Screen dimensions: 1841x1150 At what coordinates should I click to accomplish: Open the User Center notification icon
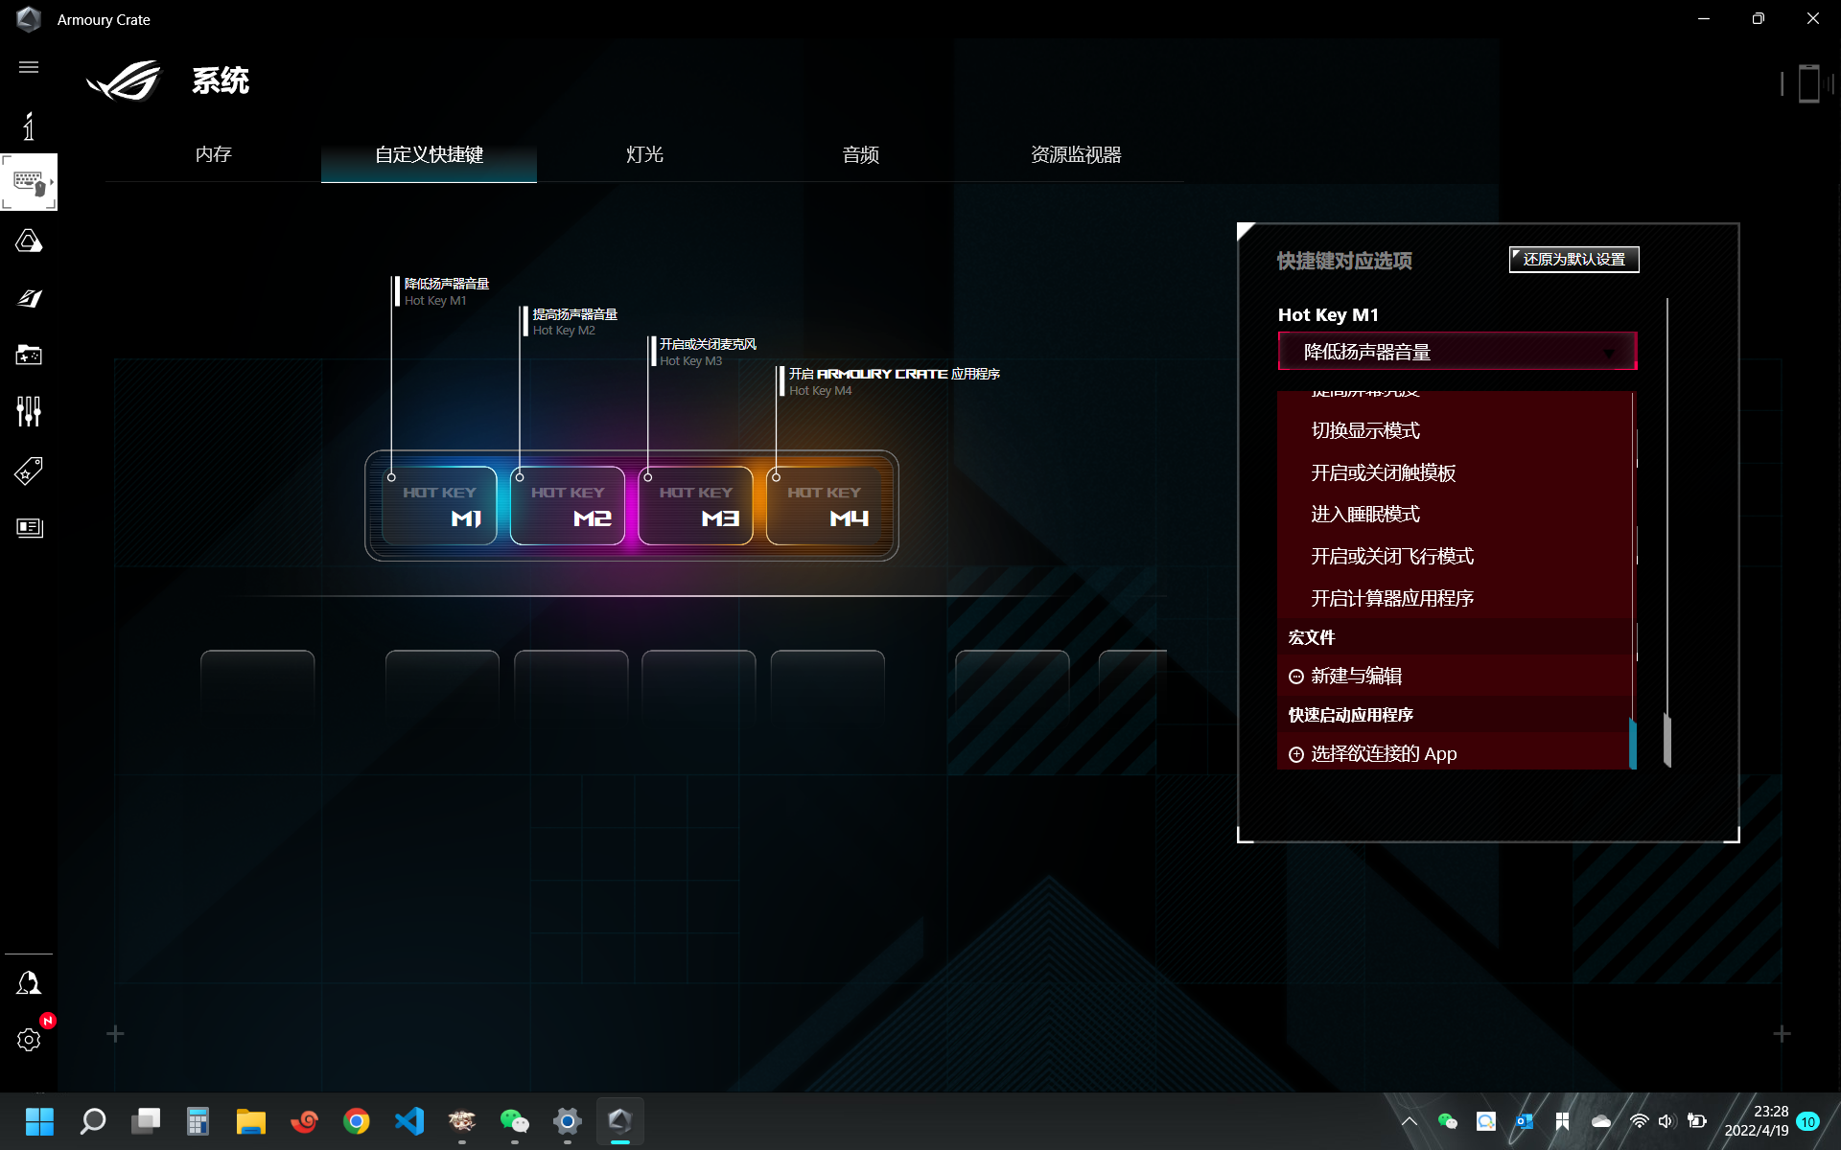coord(29,983)
